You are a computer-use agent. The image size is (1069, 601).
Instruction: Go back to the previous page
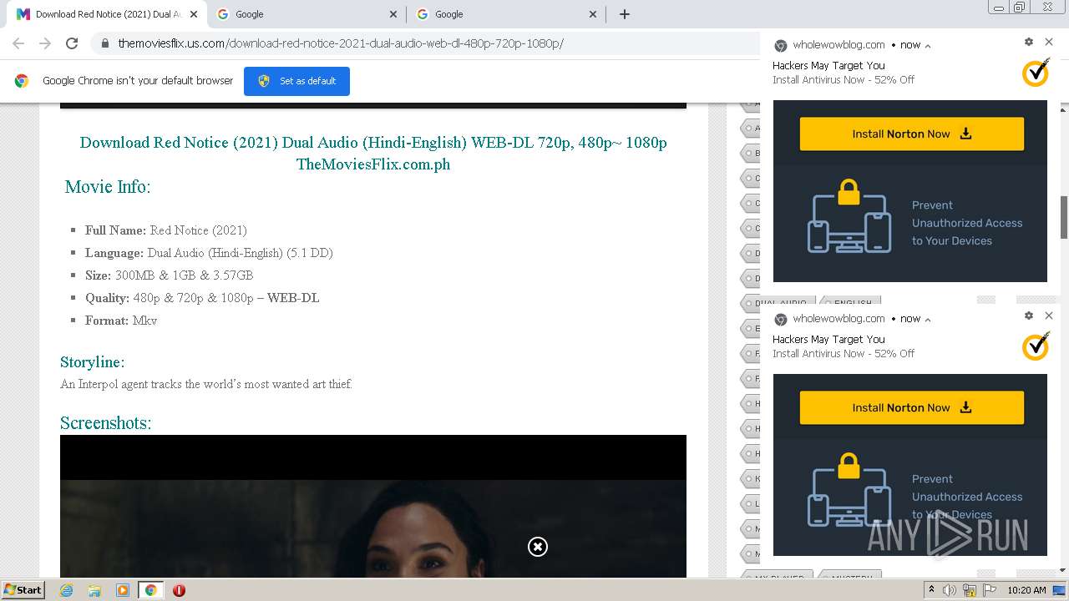click(x=18, y=43)
